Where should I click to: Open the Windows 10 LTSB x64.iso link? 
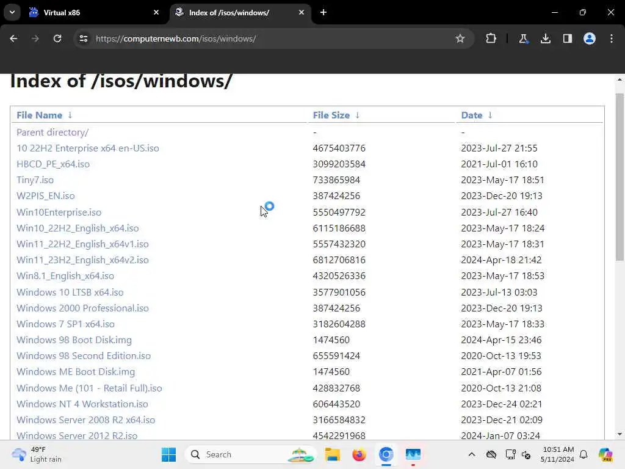pos(70,293)
